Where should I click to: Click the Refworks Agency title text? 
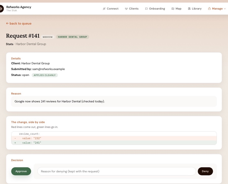click(19, 7)
